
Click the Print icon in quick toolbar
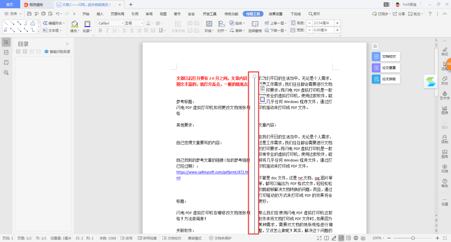(43, 14)
